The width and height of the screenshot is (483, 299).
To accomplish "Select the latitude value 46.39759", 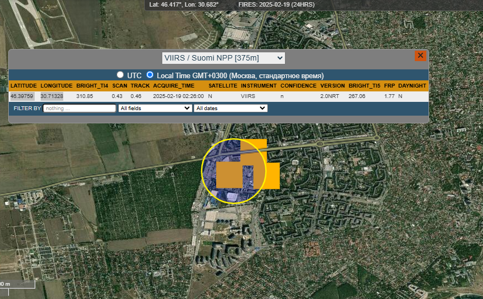I will [x=22, y=96].
